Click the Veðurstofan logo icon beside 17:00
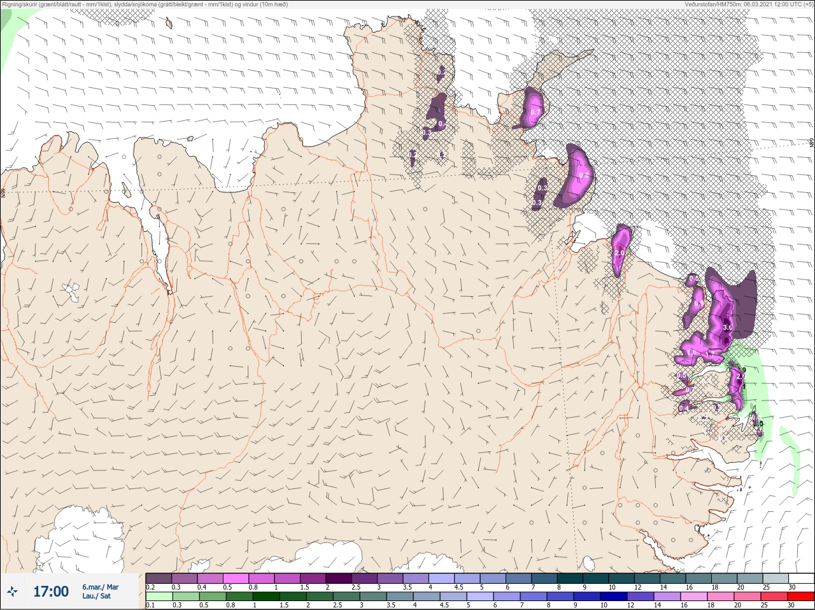 pos(13,592)
